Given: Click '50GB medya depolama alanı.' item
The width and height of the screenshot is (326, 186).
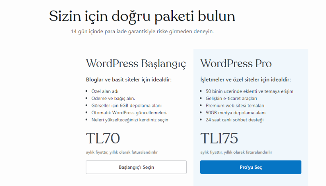Looking at the screenshot, I should [236, 113].
